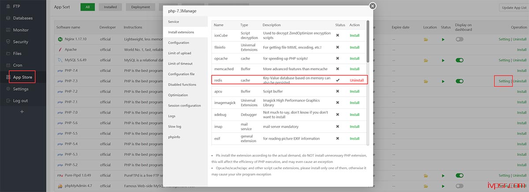Select App Store in the sidebar
529x192 pixels.
click(x=23, y=77)
